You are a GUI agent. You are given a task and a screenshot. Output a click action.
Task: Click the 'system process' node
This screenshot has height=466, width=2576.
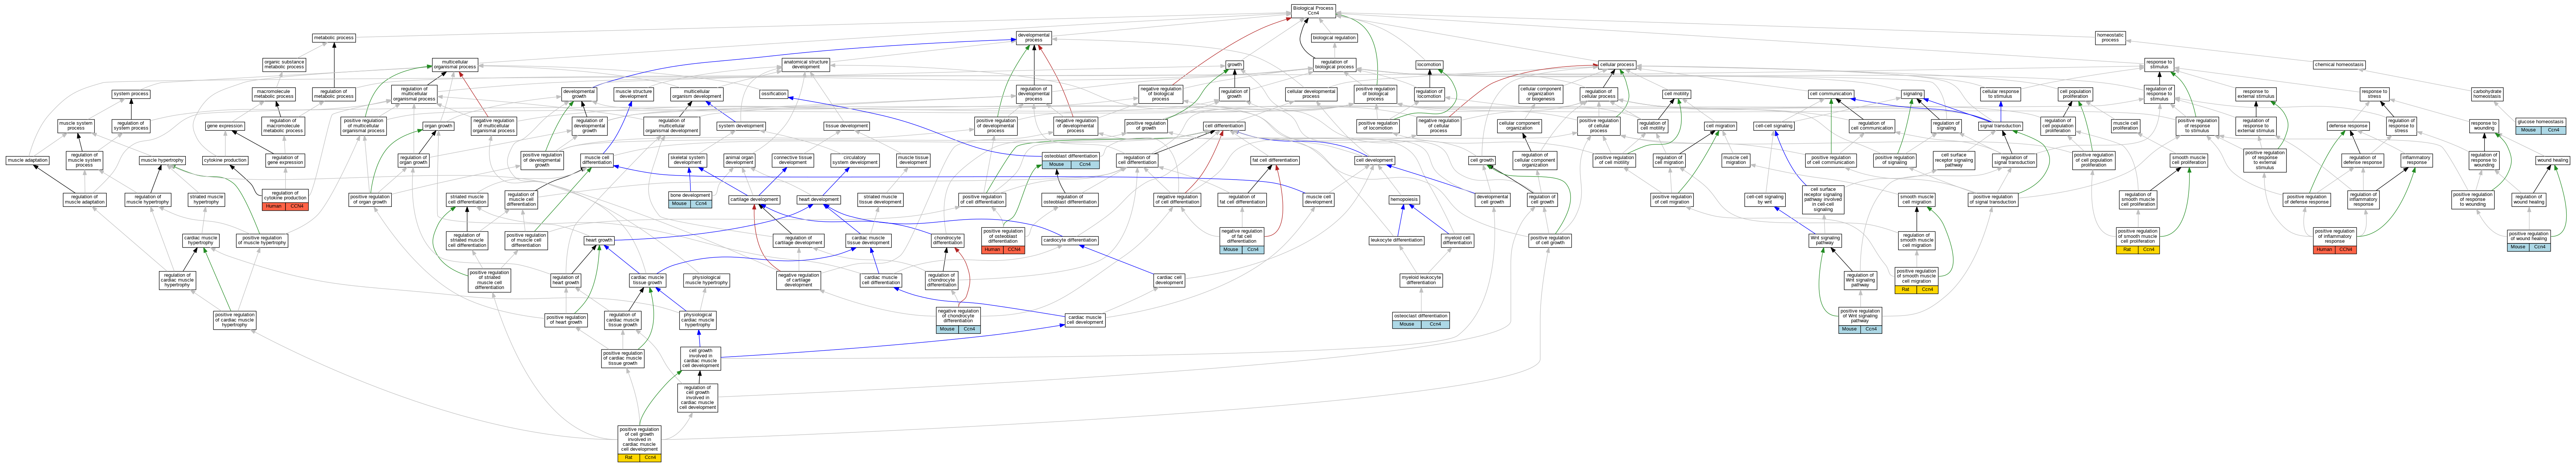[x=131, y=94]
